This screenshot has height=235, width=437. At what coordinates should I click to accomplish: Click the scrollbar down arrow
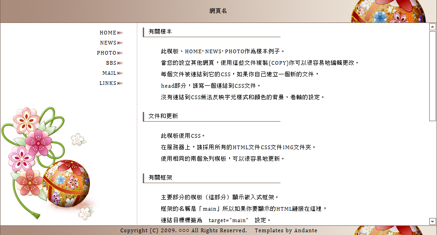coord(432,221)
